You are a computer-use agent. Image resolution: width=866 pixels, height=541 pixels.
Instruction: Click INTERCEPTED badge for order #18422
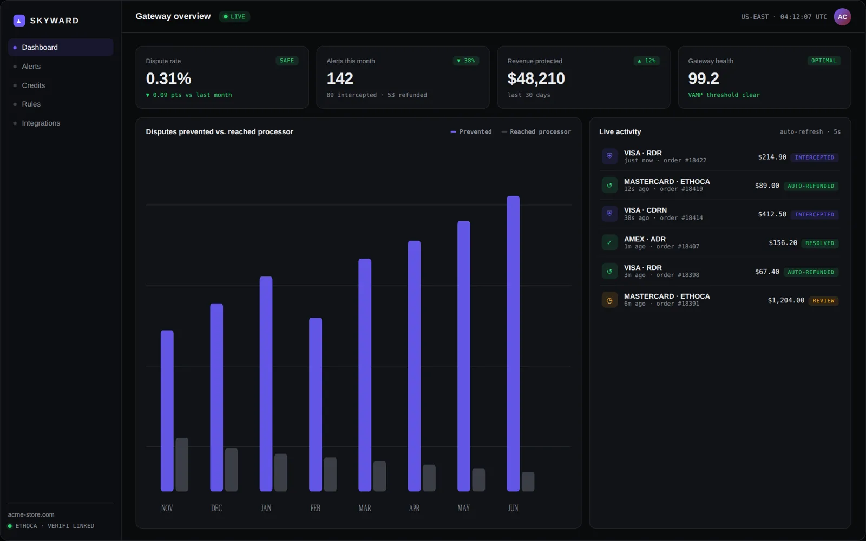[815, 157]
